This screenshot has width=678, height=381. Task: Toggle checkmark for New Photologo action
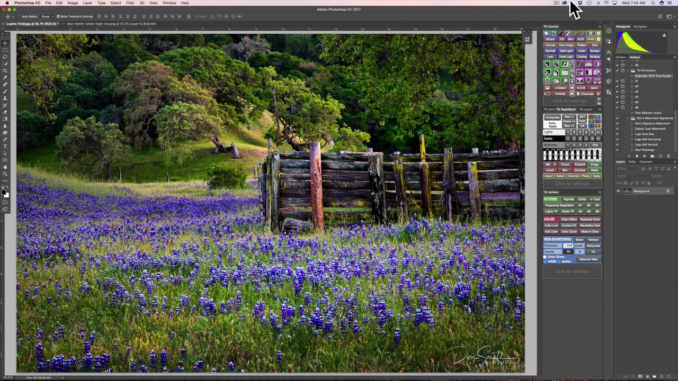(617, 150)
